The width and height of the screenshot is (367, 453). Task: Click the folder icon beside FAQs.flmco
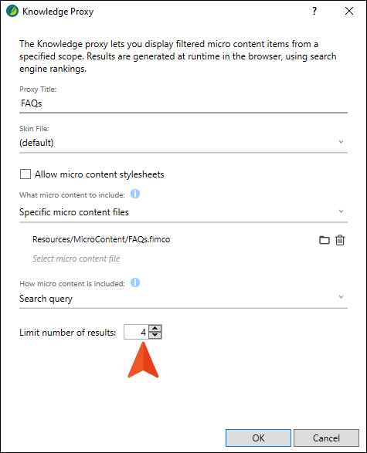325,240
